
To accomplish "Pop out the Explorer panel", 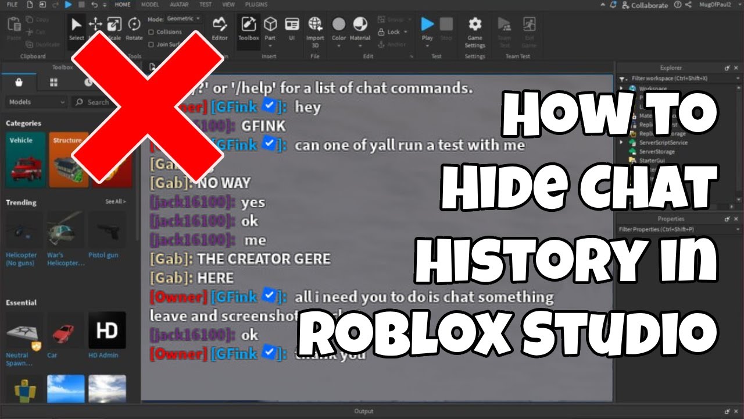I will click(x=727, y=68).
